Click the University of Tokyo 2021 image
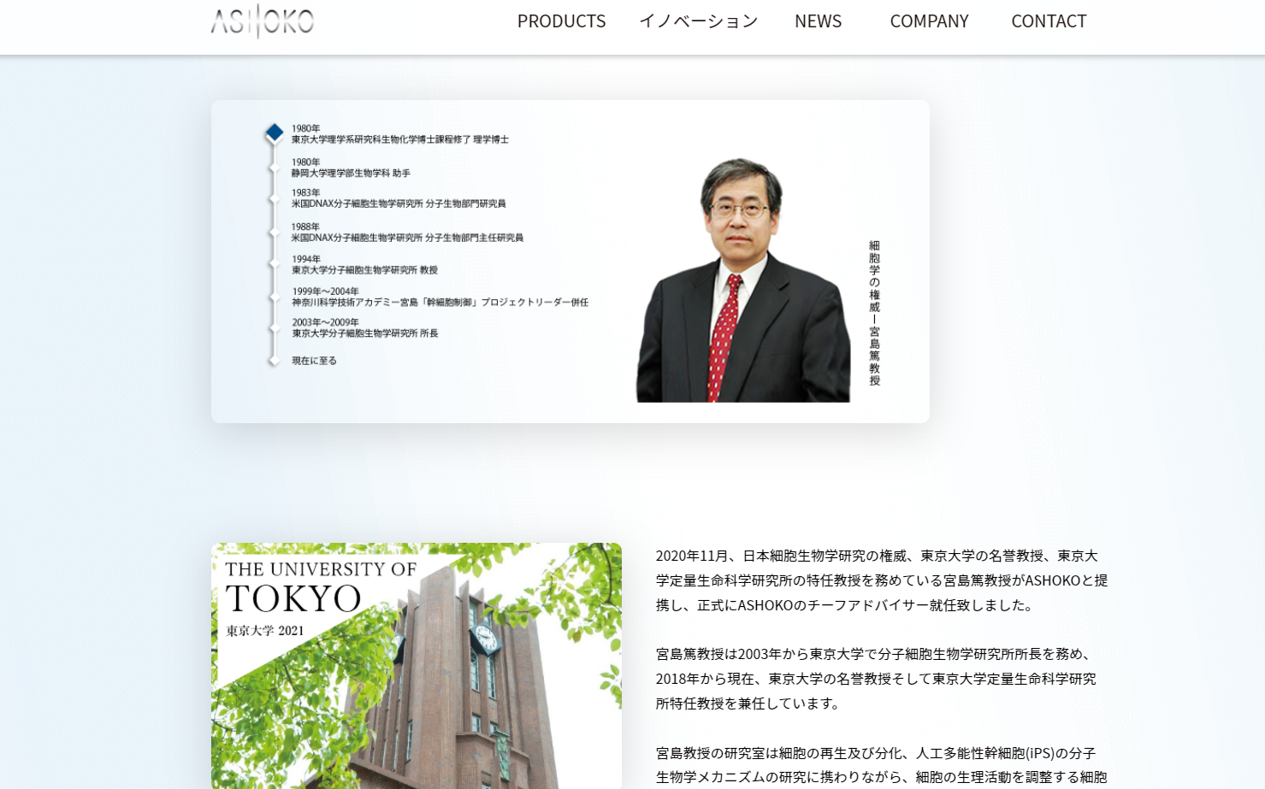Image resolution: width=1265 pixels, height=789 pixels. [417, 666]
